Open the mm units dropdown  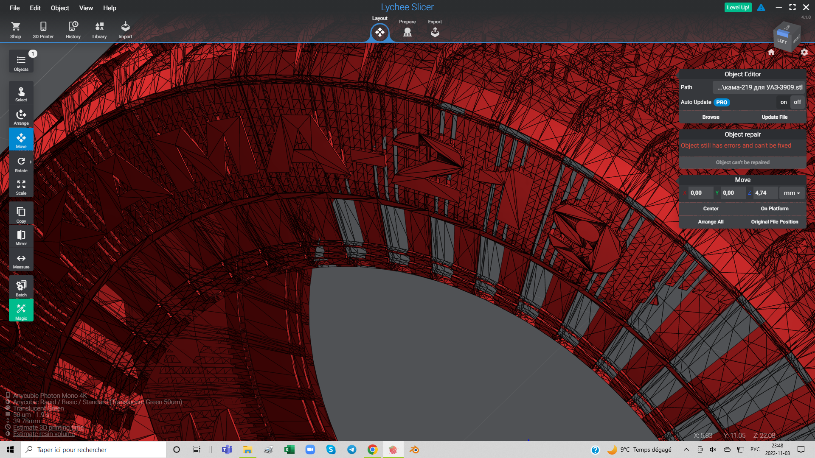(x=792, y=193)
